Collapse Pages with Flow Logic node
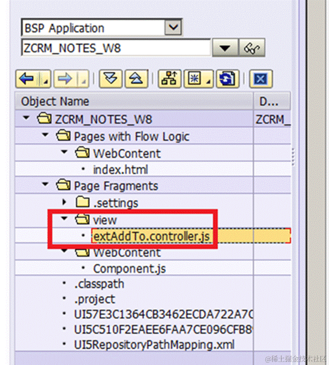329x365 pixels. (45, 135)
